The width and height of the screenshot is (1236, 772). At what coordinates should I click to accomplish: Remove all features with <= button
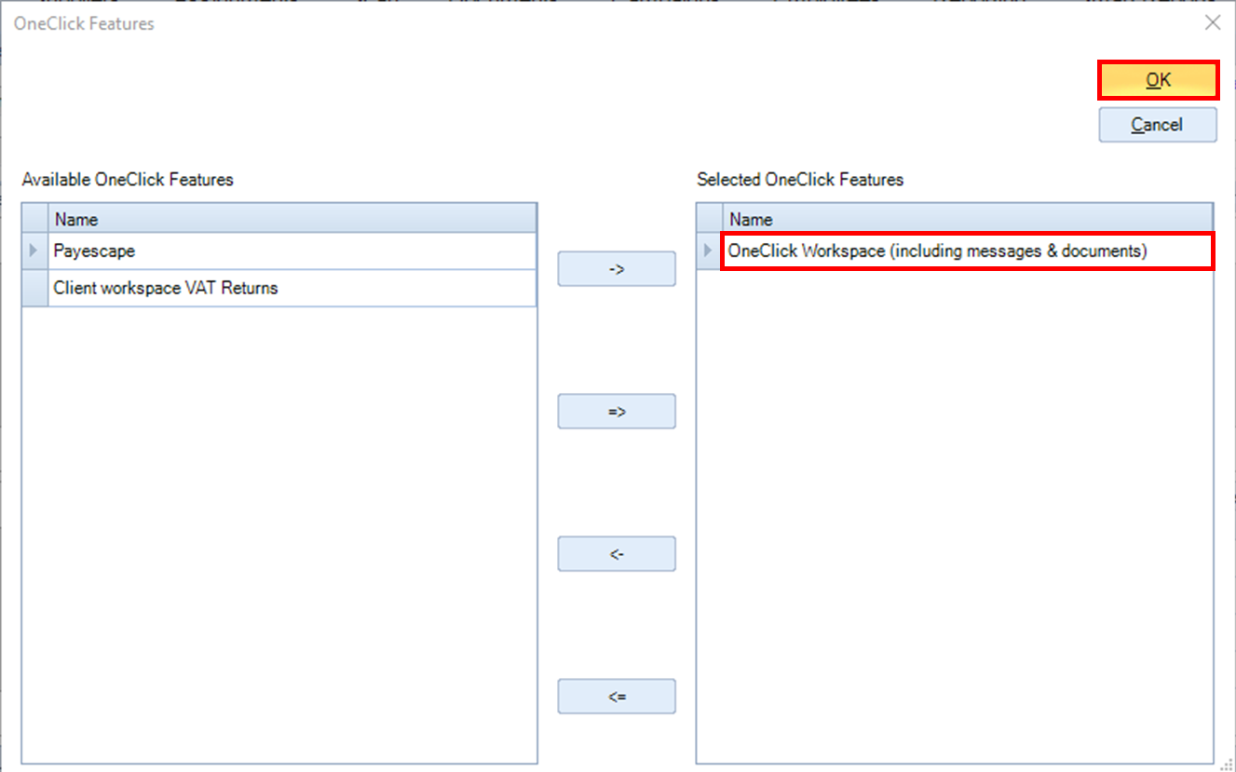coord(617,697)
